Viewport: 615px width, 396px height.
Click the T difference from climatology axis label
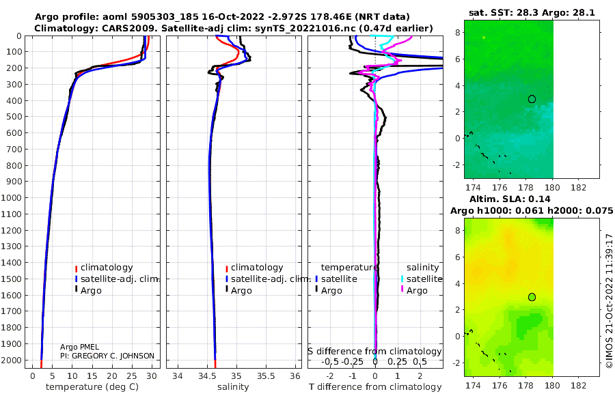pyautogui.click(x=375, y=387)
